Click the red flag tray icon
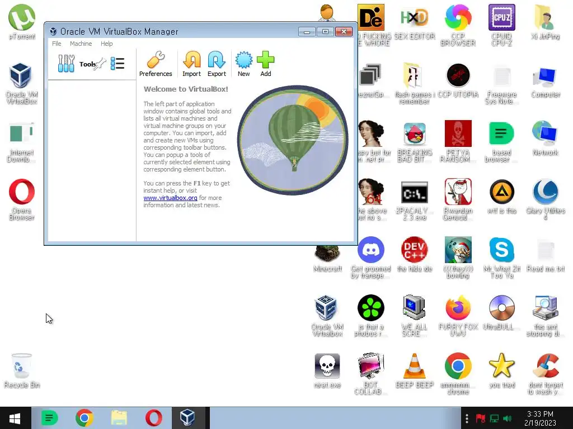 pyautogui.click(x=480, y=418)
